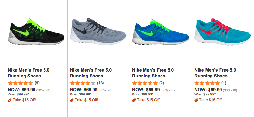
Task: Click the coupon tag icon under the teal shoe
Action: [x=196, y=100]
